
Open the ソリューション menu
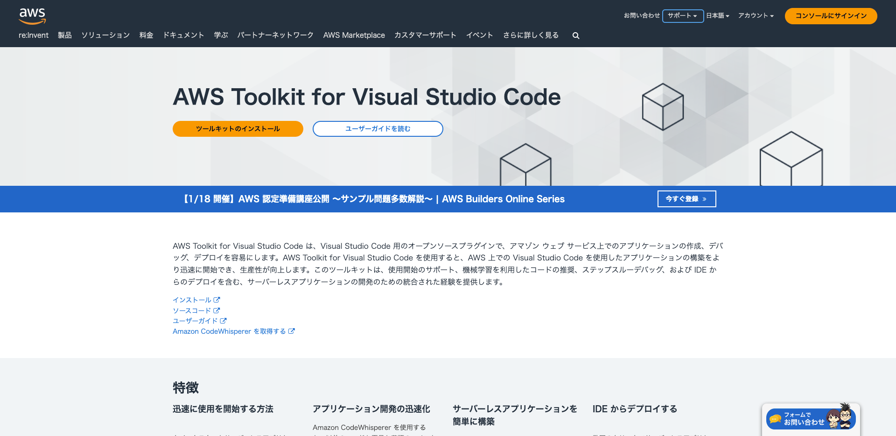105,35
